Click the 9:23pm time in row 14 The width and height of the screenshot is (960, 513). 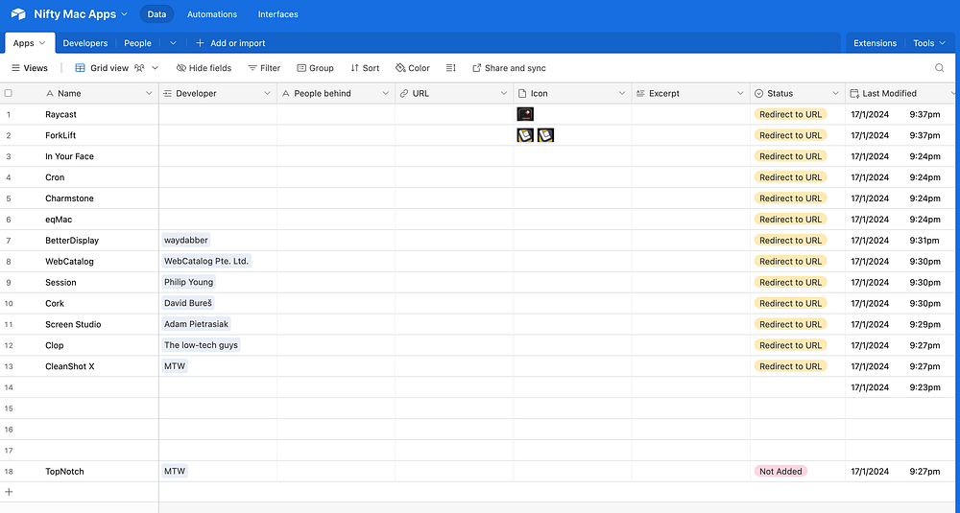click(924, 387)
